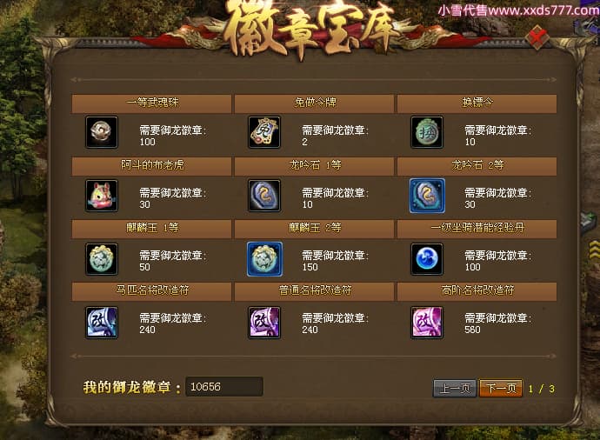Go to next page with 下一页
Viewport: 600px width, 440px height.
pos(501,389)
